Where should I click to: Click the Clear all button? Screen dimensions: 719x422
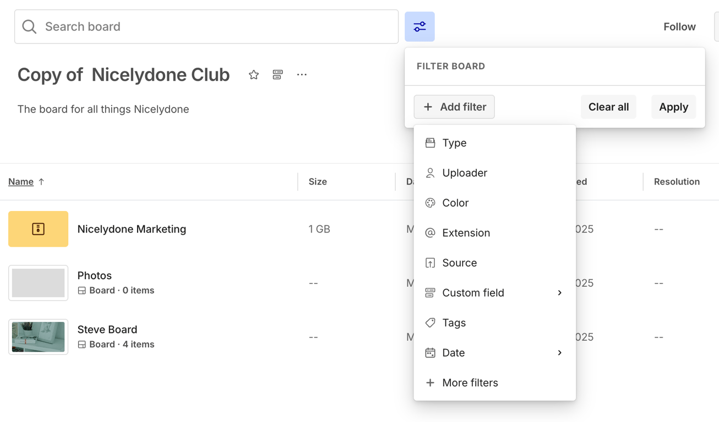click(x=608, y=107)
